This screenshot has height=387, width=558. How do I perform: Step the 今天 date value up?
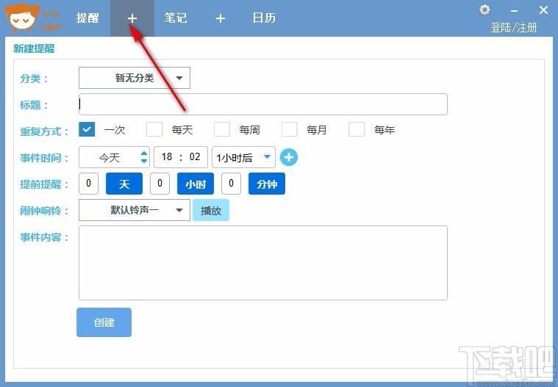(144, 153)
